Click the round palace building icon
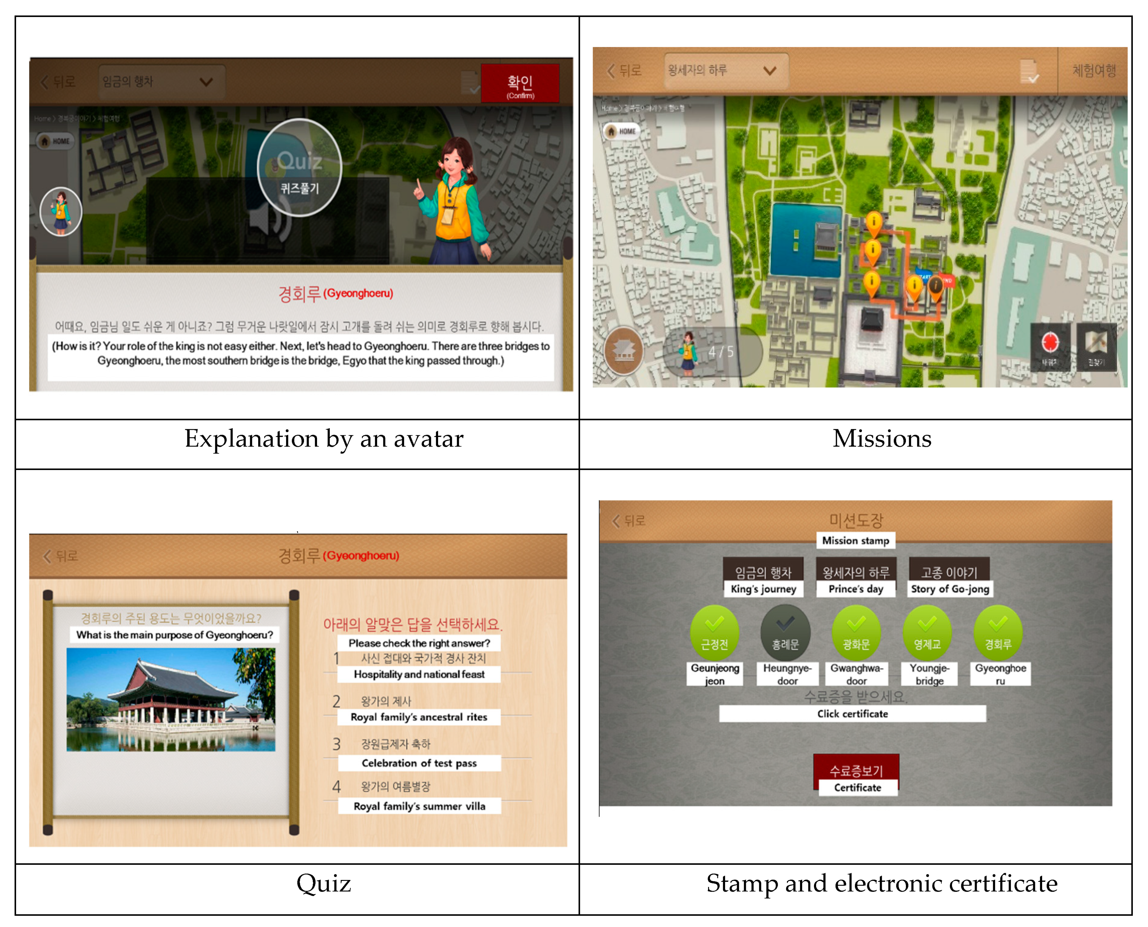The image size is (1148, 927). (623, 350)
